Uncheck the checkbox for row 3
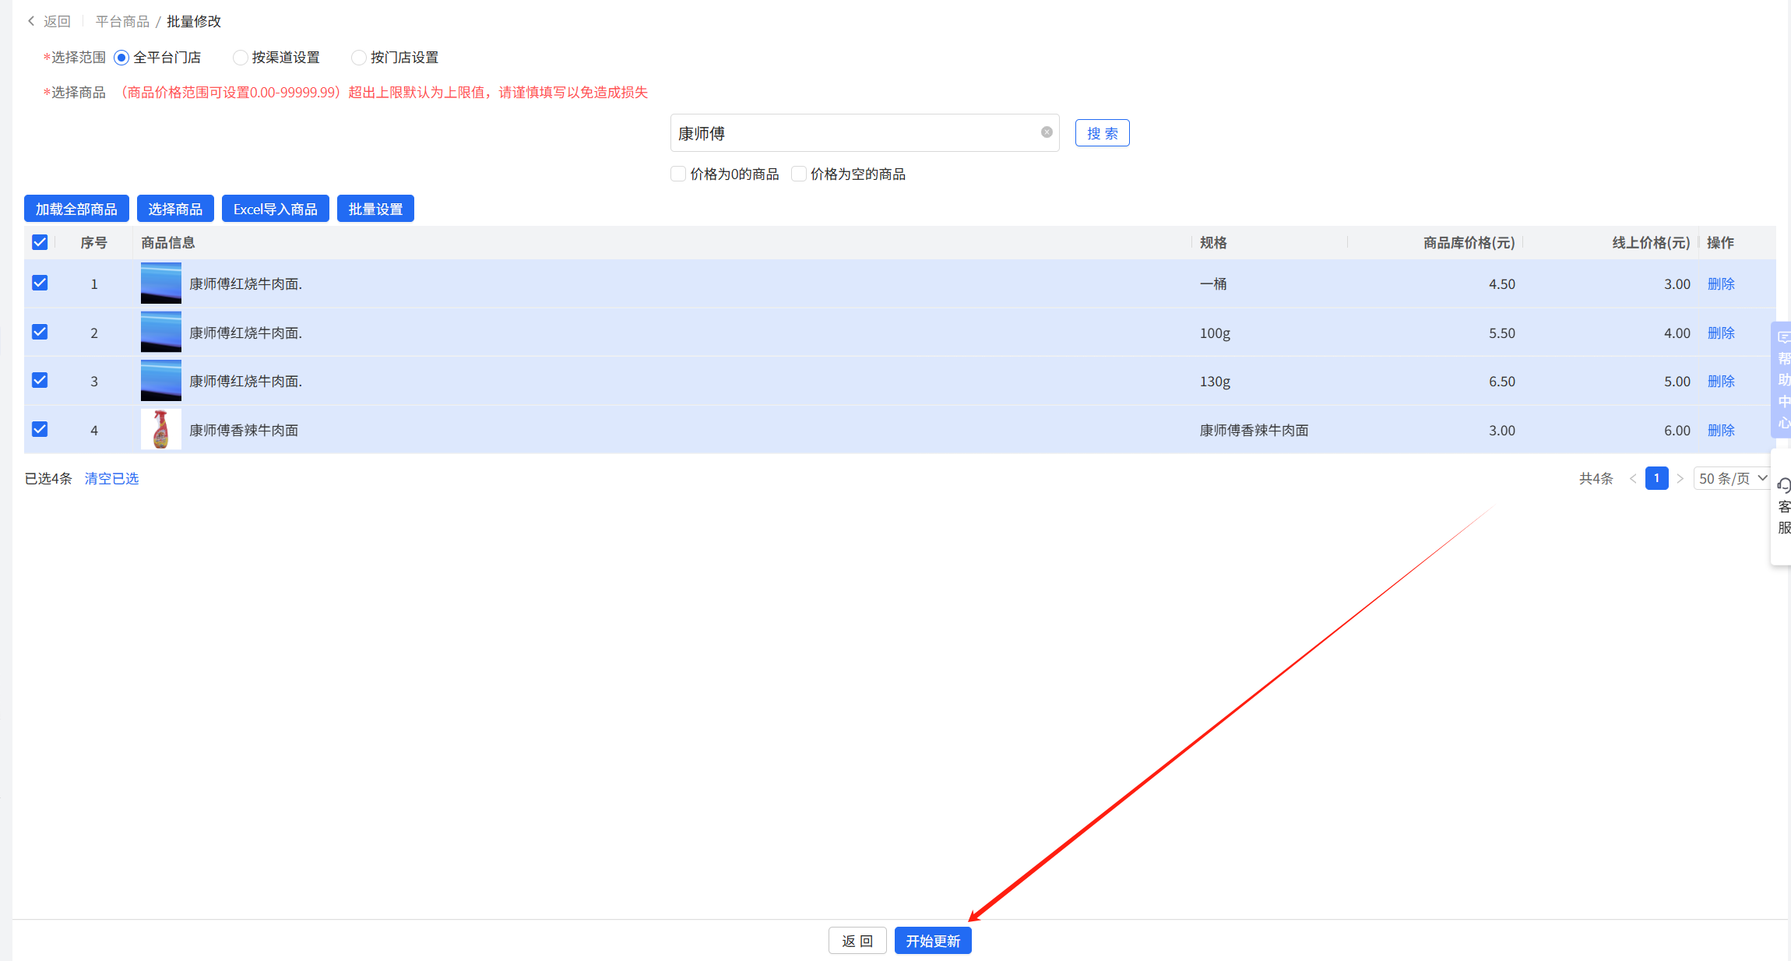1791x961 pixels. coord(40,380)
